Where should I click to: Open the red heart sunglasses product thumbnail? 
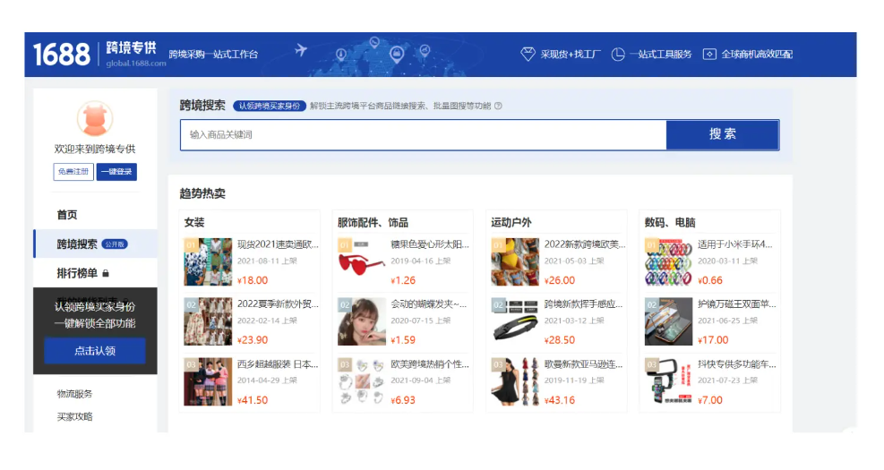click(x=362, y=261)
